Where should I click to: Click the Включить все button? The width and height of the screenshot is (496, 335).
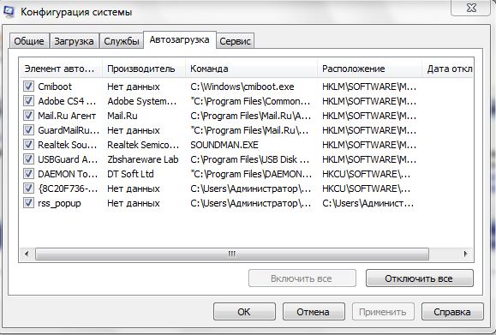pos(302,278)
